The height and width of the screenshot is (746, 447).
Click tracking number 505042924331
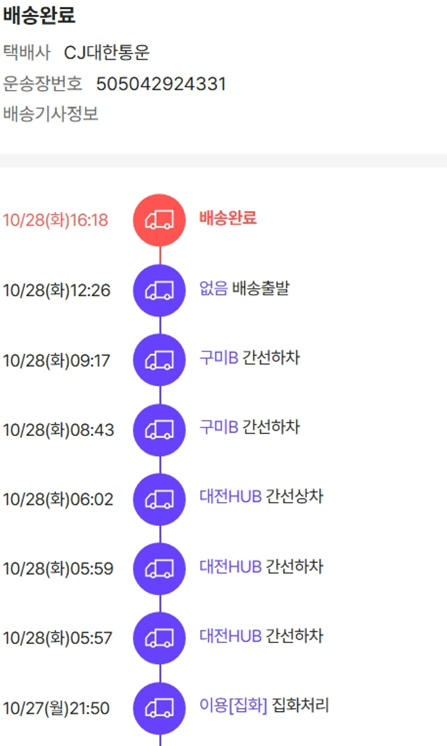click(161, 84)
